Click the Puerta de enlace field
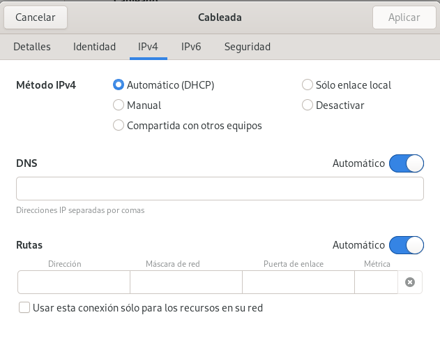The width and height of the screenshot is (440, 345). click(298, 282)
